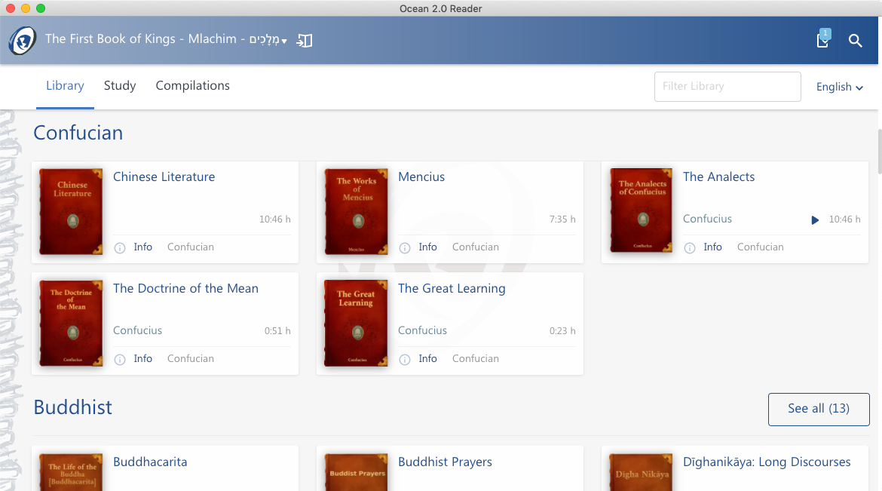Click the Ocean 2.0 Reader window title
The width and height of the screenshot is (882, 491).
pos(440,8)
